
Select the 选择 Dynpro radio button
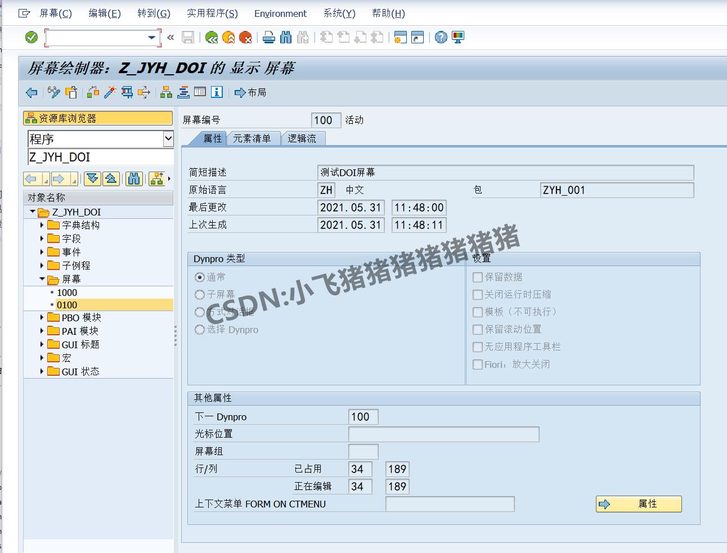pyautogui.click(x=200, y=330)
